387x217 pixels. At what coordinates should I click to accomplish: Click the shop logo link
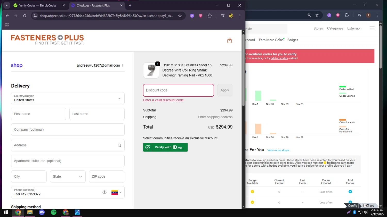point(17,65)
